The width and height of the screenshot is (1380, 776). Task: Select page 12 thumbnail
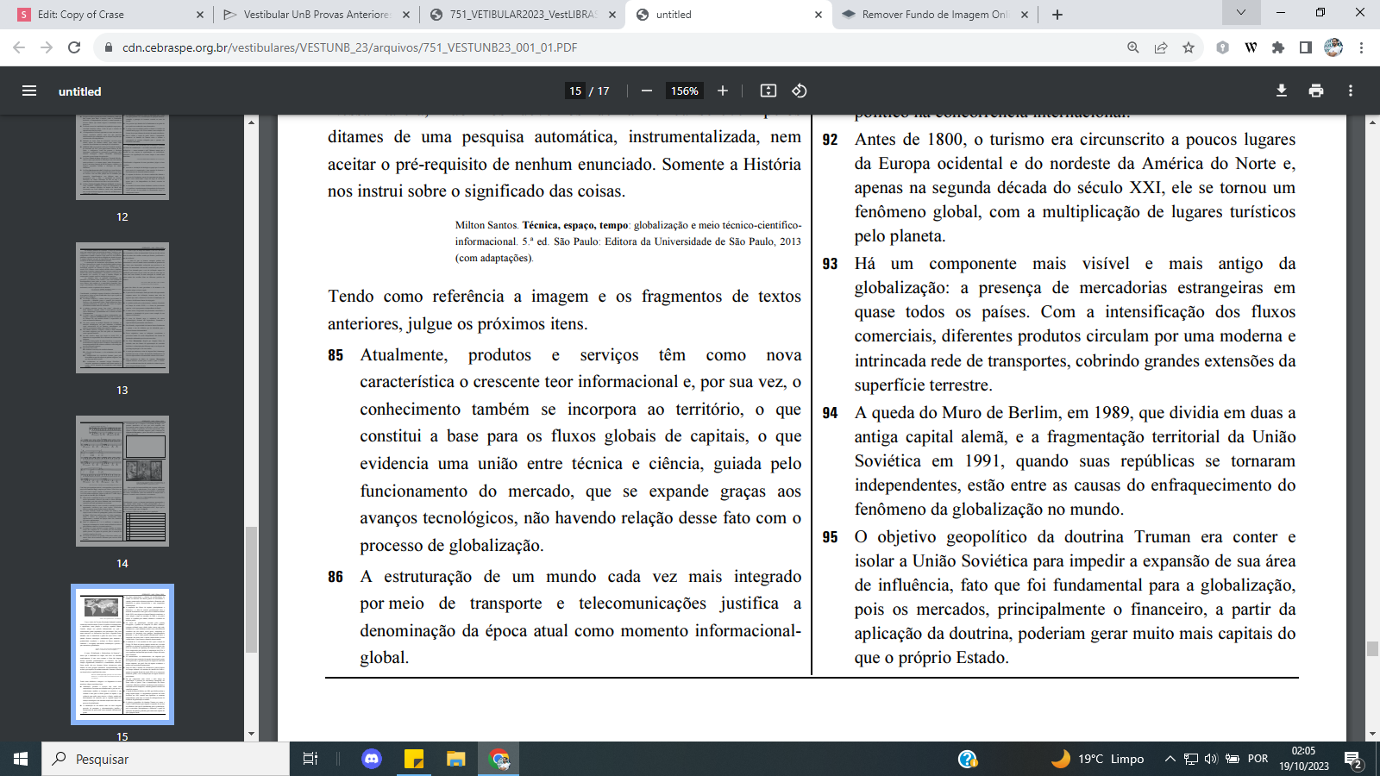122,158
